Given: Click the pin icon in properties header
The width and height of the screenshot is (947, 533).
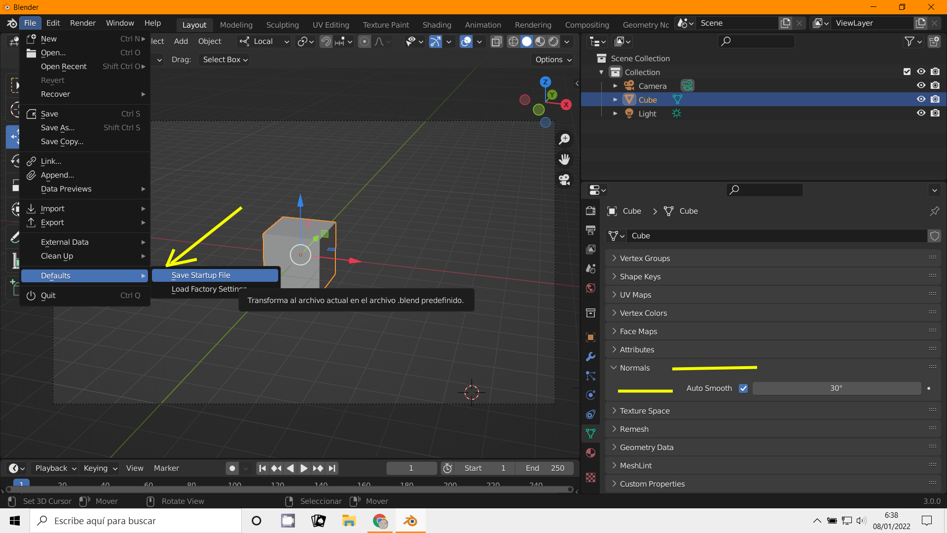Looking at the screenshot, I should [x=934, y=211].
